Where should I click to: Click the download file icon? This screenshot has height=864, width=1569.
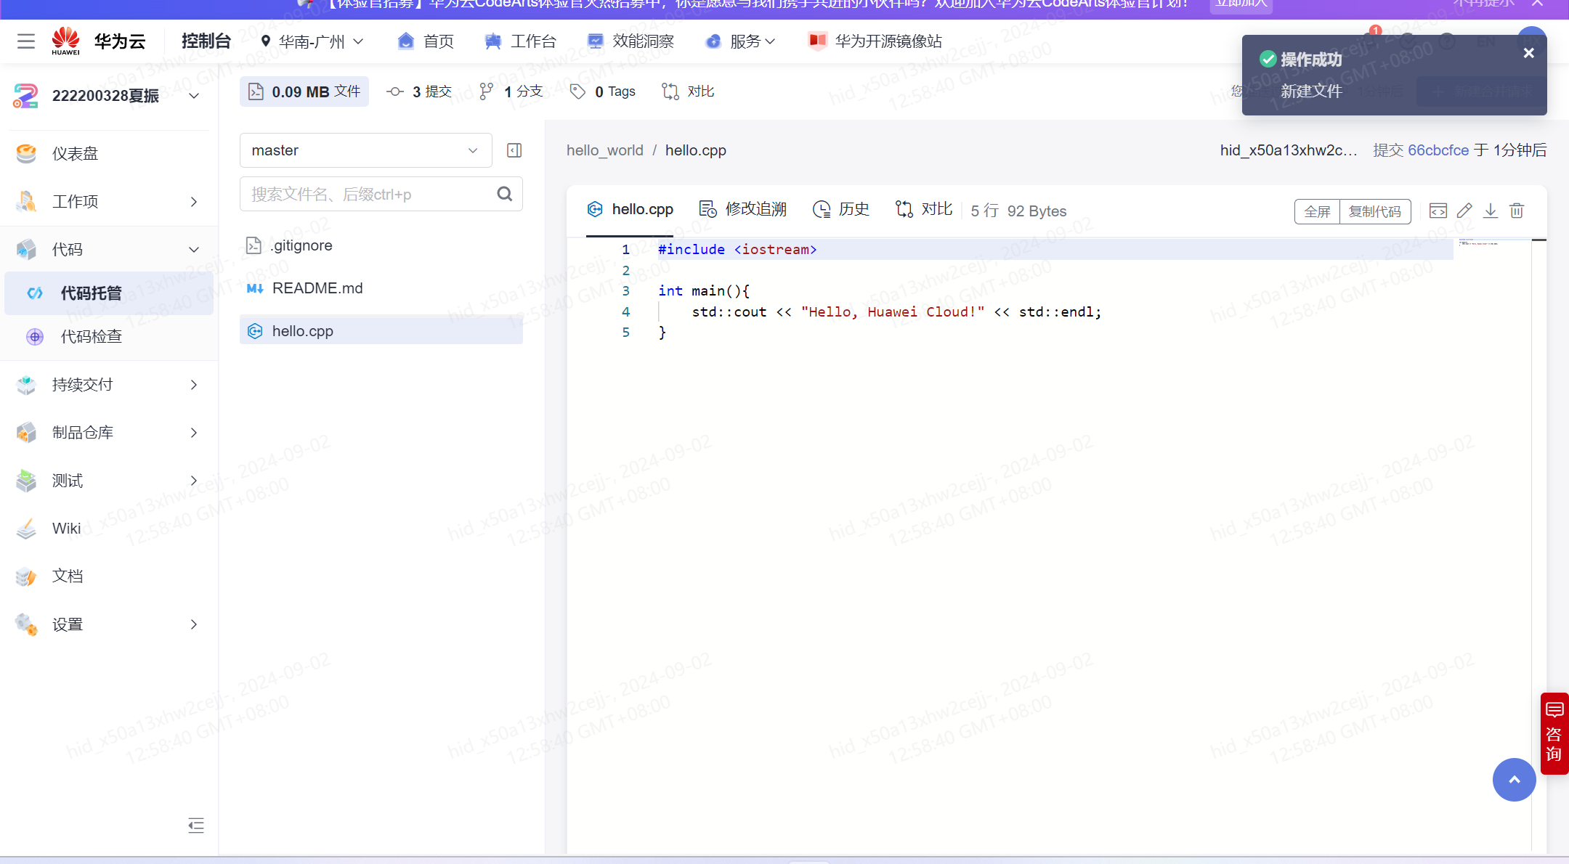coord(1491,211)
